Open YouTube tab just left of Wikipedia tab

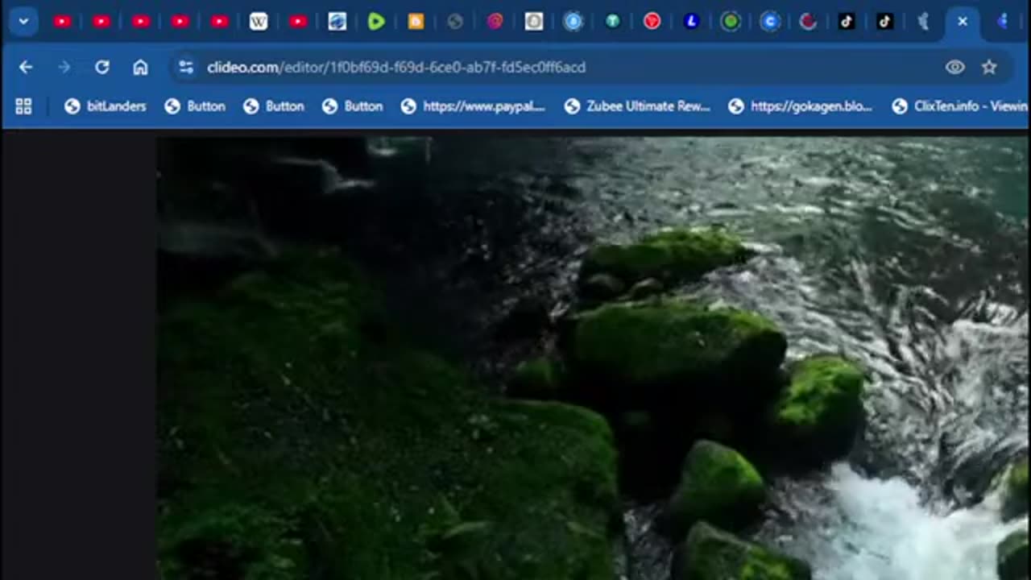[219, 22]
